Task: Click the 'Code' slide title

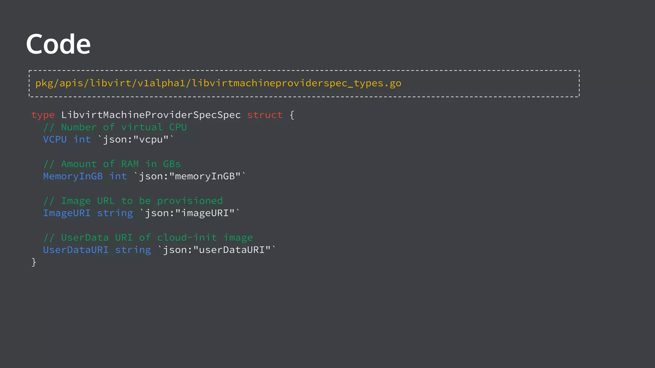Action: [58, 44]
